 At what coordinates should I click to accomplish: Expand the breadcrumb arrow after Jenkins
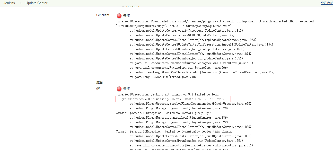point(21,3)
